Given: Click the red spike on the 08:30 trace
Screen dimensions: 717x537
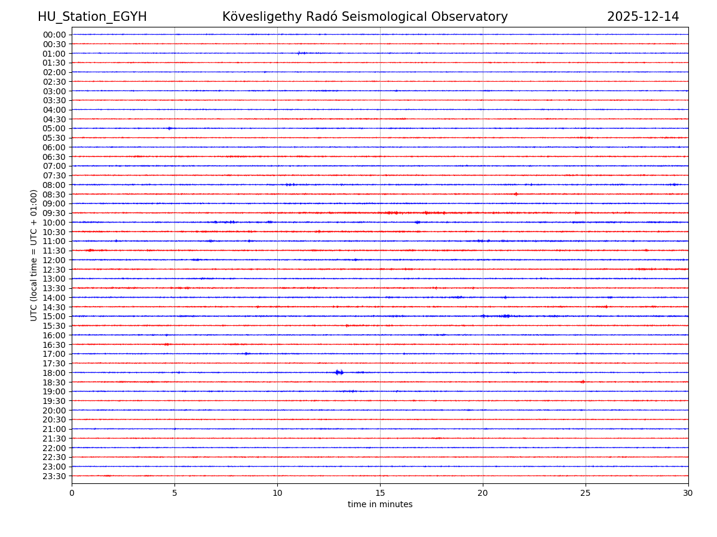Looking at the screenshot, I should pos(516,194).
